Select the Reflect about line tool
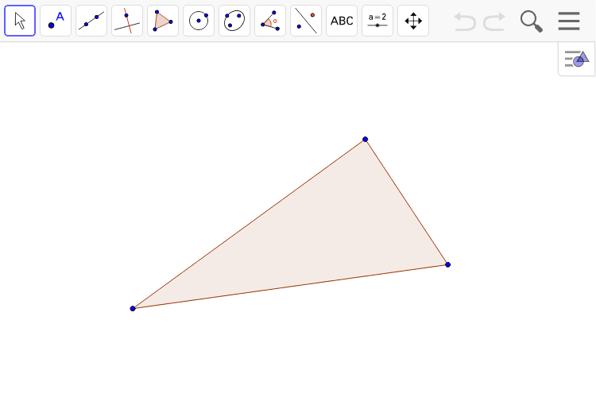 click(306, 21)
